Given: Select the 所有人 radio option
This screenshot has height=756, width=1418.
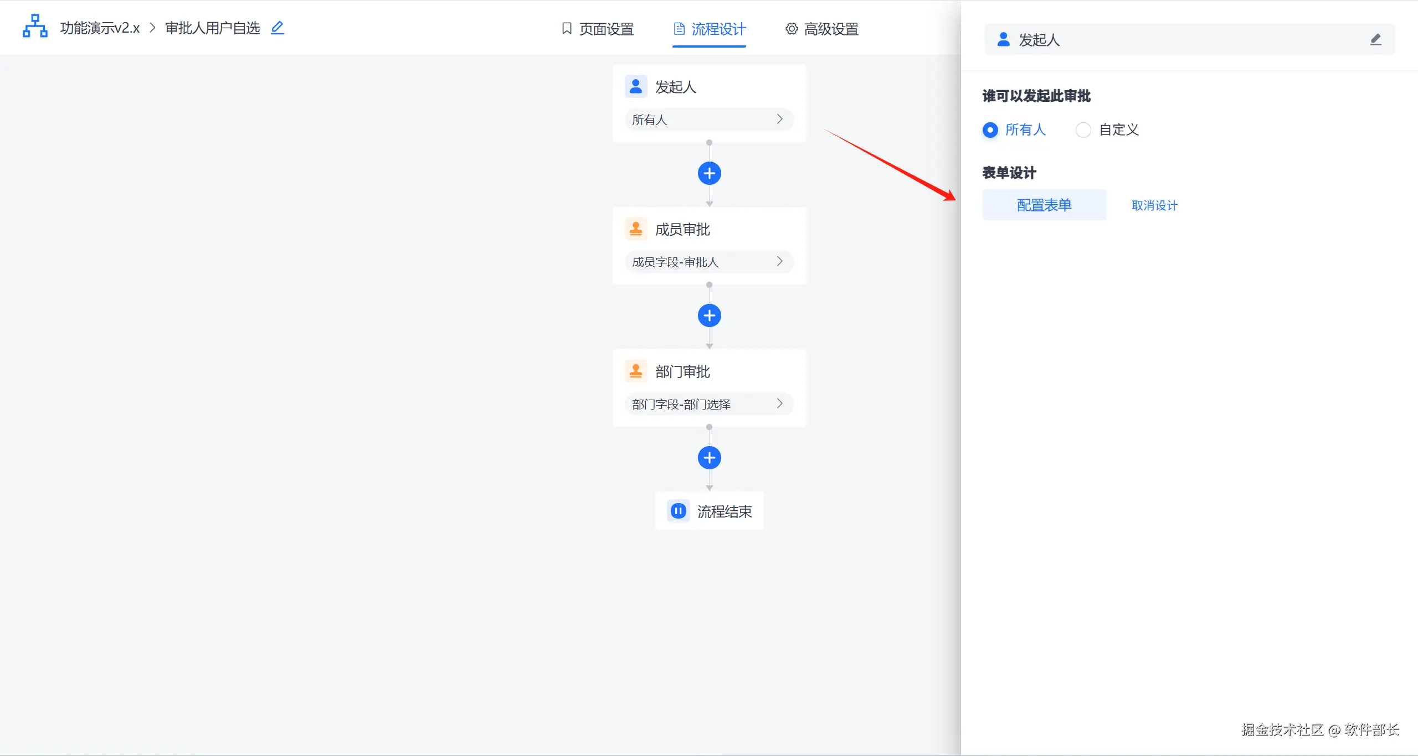Looking at the screenshot, I should click(x=990, y=130).
